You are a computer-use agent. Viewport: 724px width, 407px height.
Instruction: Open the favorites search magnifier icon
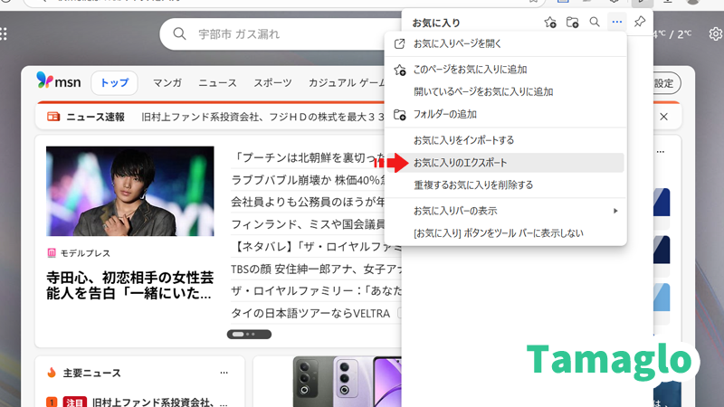(595, 22)
